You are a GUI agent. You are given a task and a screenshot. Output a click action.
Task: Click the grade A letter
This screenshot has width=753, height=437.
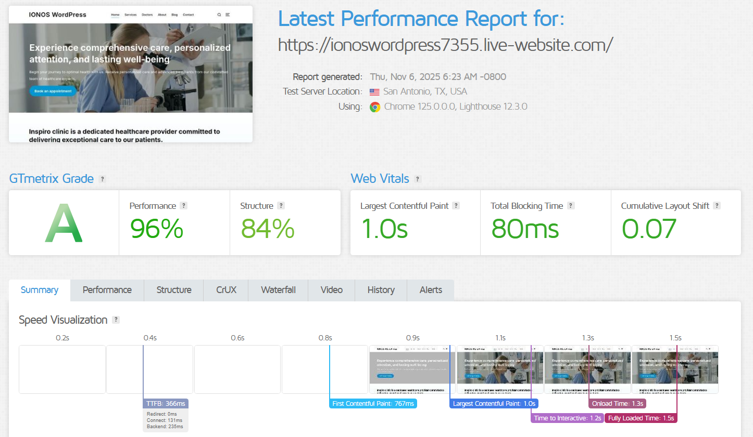[x=64, y=223]
